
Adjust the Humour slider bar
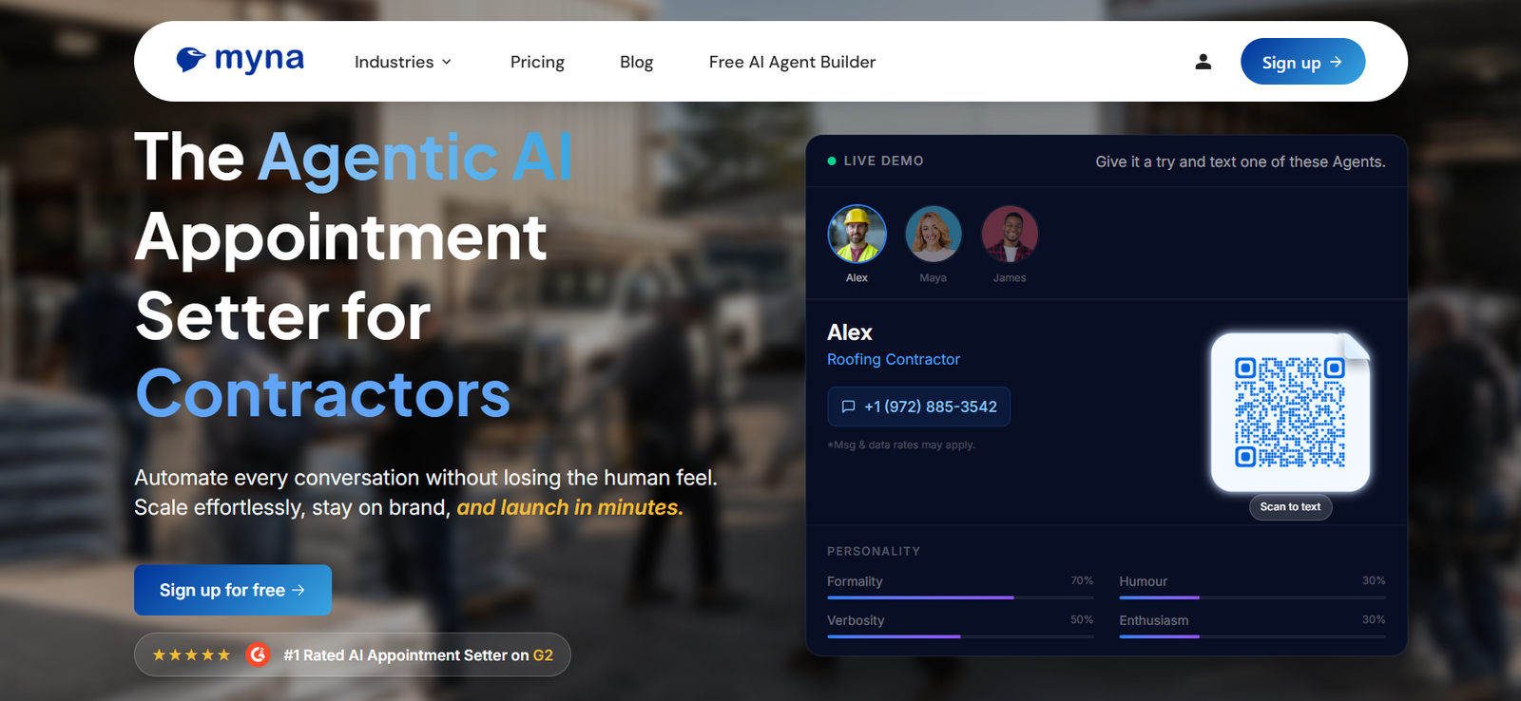tap(1252, 597)
